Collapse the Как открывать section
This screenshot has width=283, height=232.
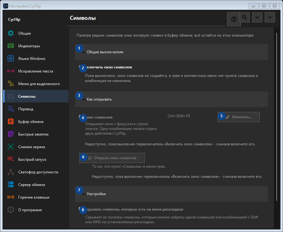tap(171, 99)
